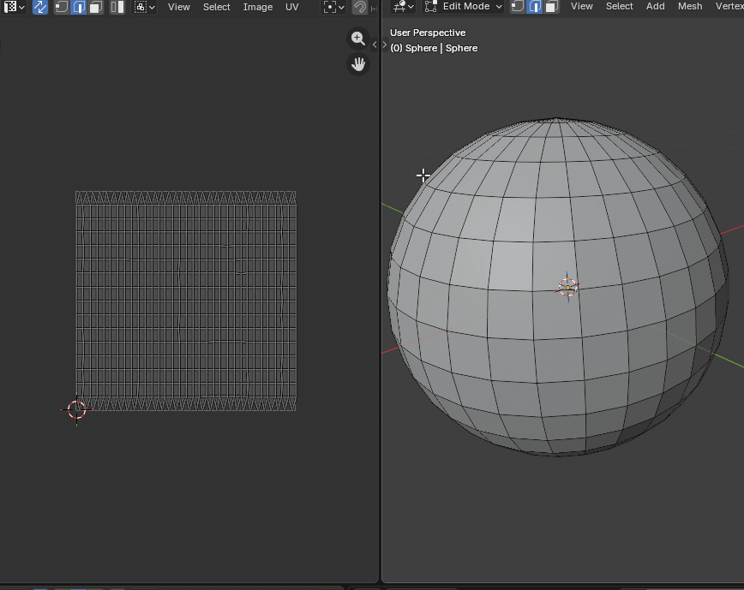Click '(0) Sphere | Sphere' viewport text
The height and width of the screenshot is (590, 744).
[x=434, y=48]
